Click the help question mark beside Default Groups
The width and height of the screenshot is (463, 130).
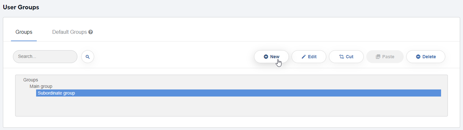coord(91,32)
